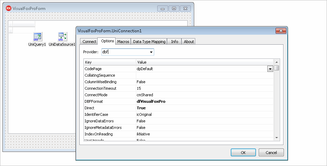Screen dimensions: 327x166
Task: Select the IgnoreMetadataErrors key
Action: pyautogui.click(x=110, y=128)
